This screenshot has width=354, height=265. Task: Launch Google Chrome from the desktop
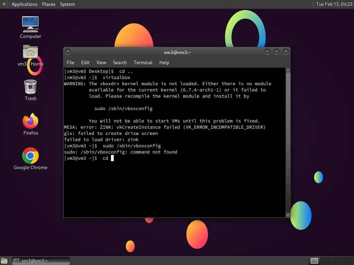coord(30,159)
